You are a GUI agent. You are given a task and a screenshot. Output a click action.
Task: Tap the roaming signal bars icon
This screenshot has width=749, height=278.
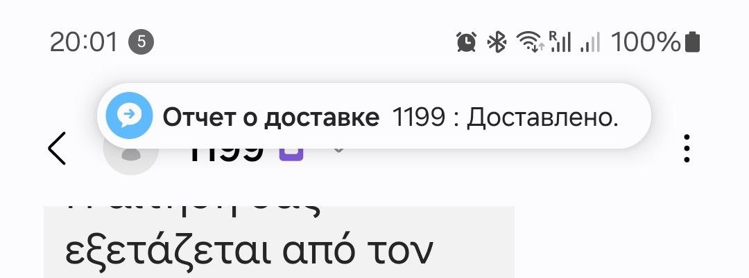click(559, 43)
